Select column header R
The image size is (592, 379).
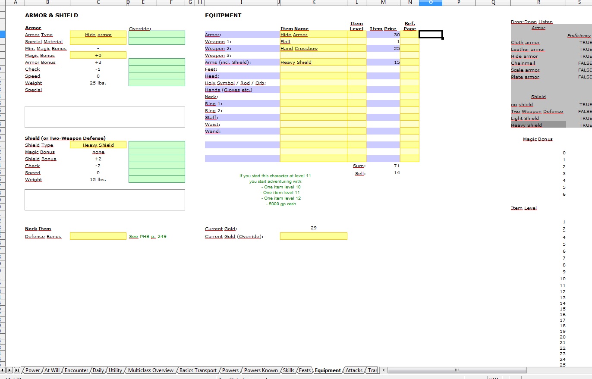[538, 3]
